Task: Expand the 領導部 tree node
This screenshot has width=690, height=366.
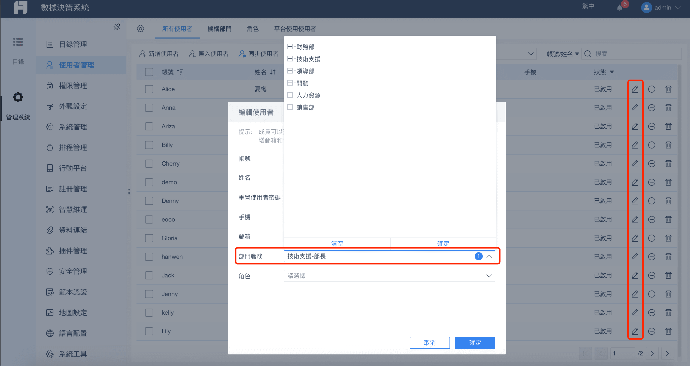Action: click(290, 71)
